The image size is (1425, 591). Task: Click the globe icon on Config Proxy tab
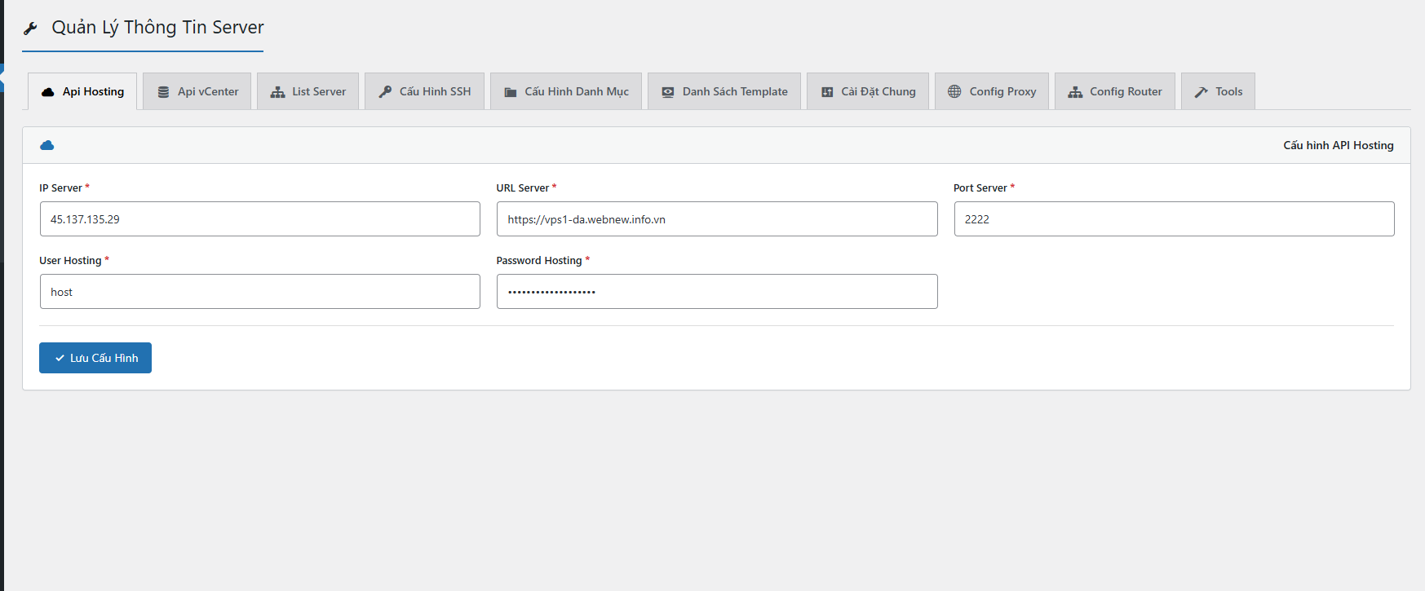(x=954, y=91)
